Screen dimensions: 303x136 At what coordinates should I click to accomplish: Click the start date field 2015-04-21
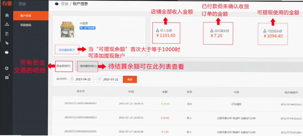(x=81, y=79)
